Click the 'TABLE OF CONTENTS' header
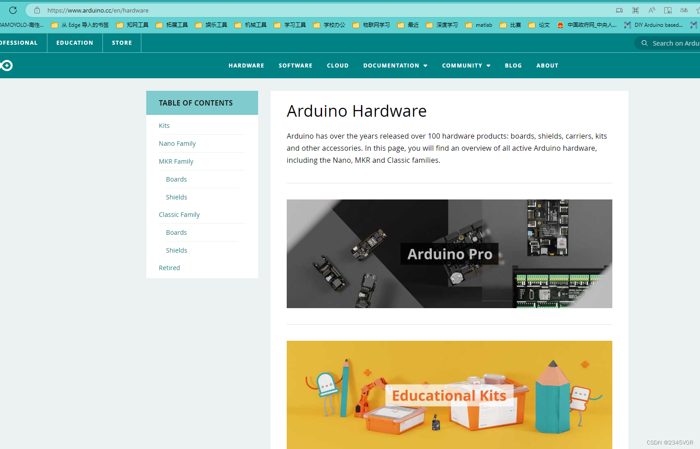 point(195,103)
